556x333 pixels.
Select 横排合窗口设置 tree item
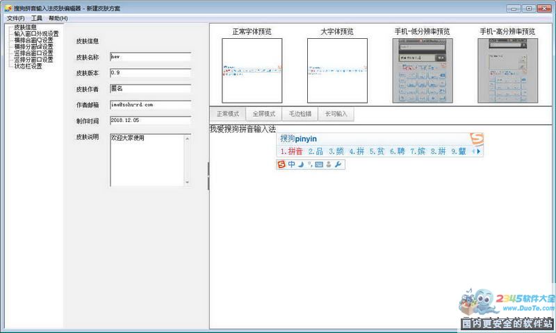(33, 40)
